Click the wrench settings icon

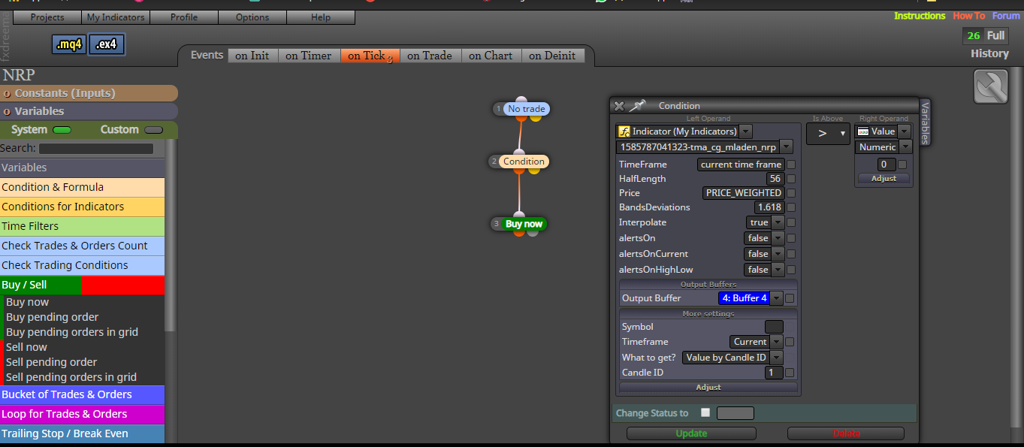coord(991,86)
